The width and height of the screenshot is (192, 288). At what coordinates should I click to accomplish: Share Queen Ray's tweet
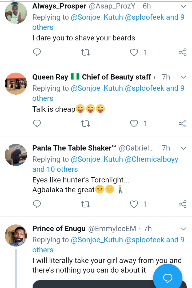point(182,123)
